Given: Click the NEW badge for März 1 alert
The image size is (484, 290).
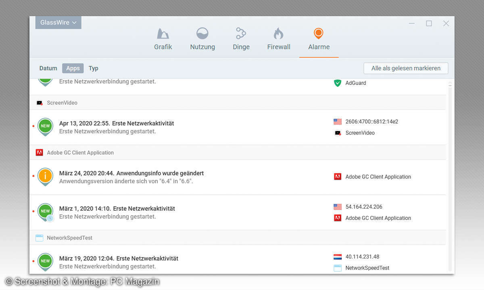Looking at the screenshot, I should click(45, 212).
